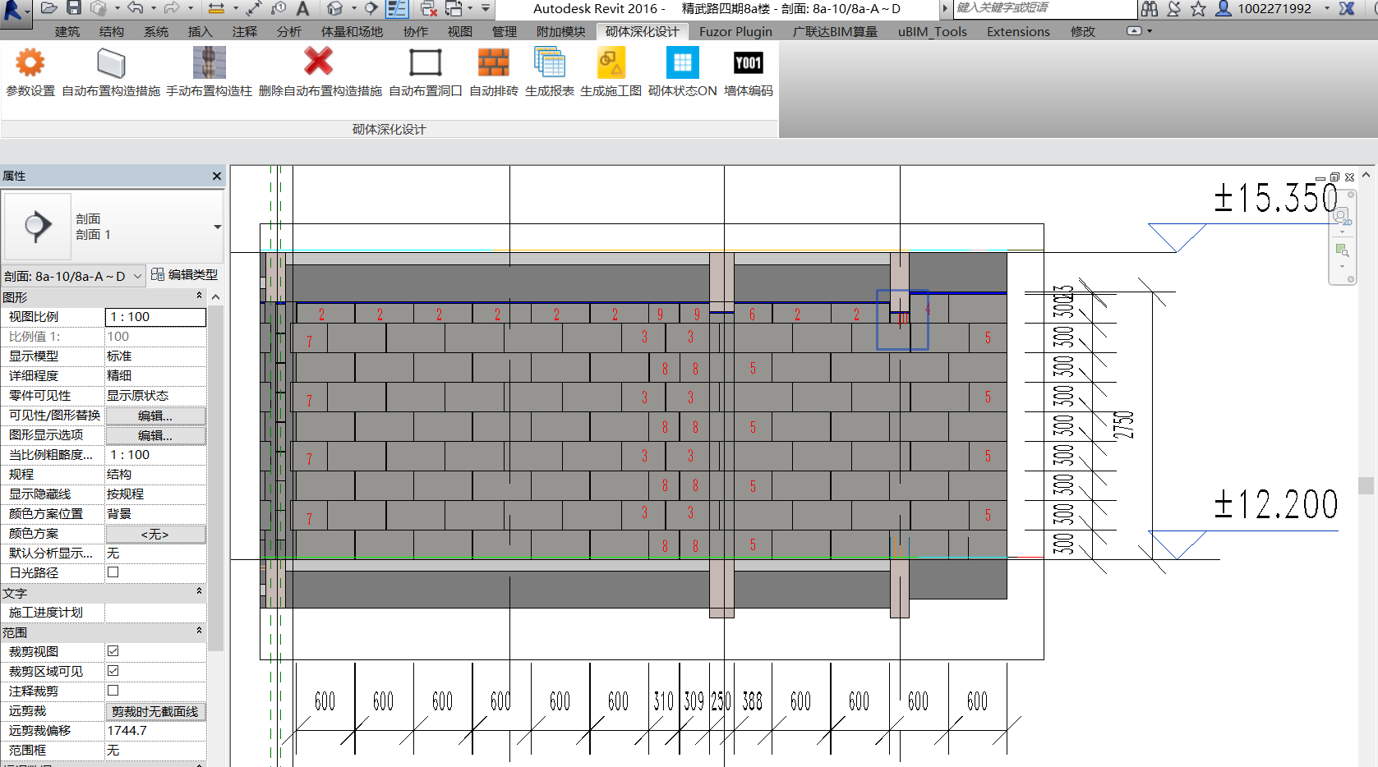Open the 生成报表 report tool
The width and height of the screenshot is (1378, 767).
(x=550, y=63)
